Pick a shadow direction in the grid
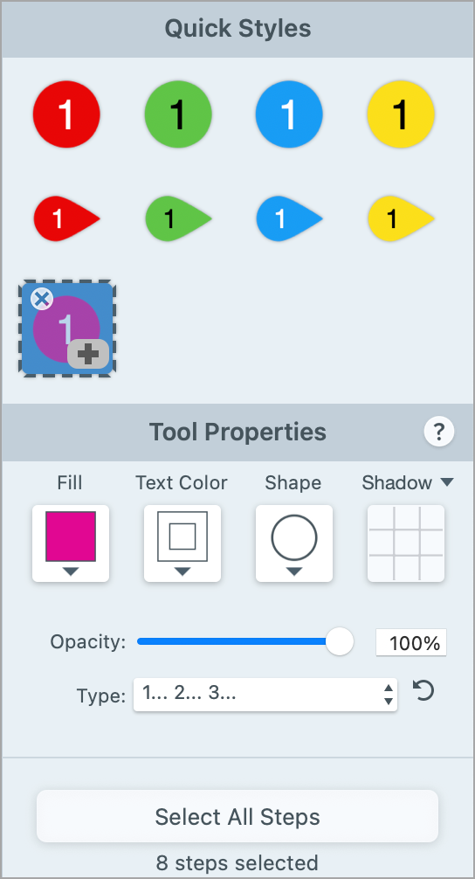This screenshot has width=475, height=879. pyautogui.click(x=405, y=543)
